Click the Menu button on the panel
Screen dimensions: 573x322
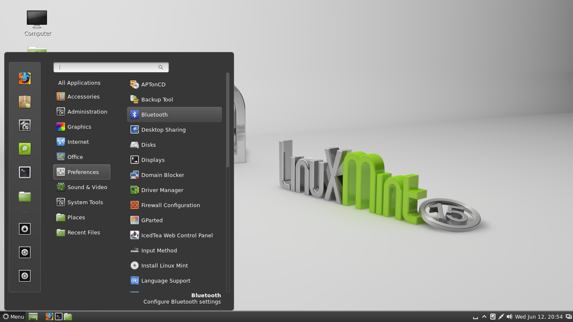point(13,317)
